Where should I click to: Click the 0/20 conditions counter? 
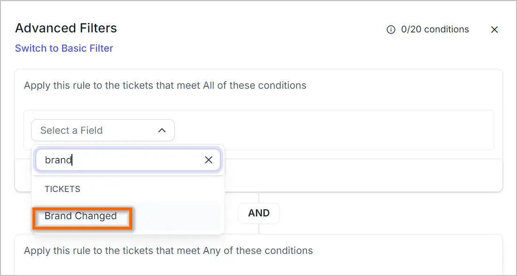(435, 30)
